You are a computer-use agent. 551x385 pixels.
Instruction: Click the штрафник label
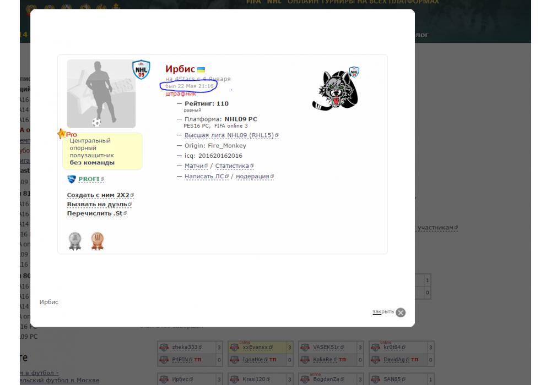click(181, 94)
